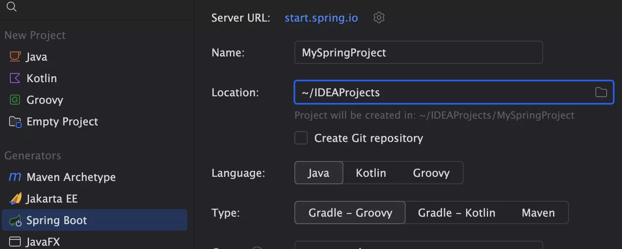
Task: Choose Kotlin in the New Project list
Action: (41, 78)
